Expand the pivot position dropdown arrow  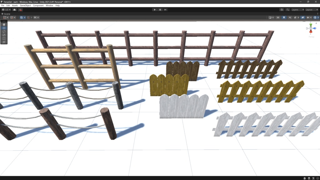tap(7, 17)
